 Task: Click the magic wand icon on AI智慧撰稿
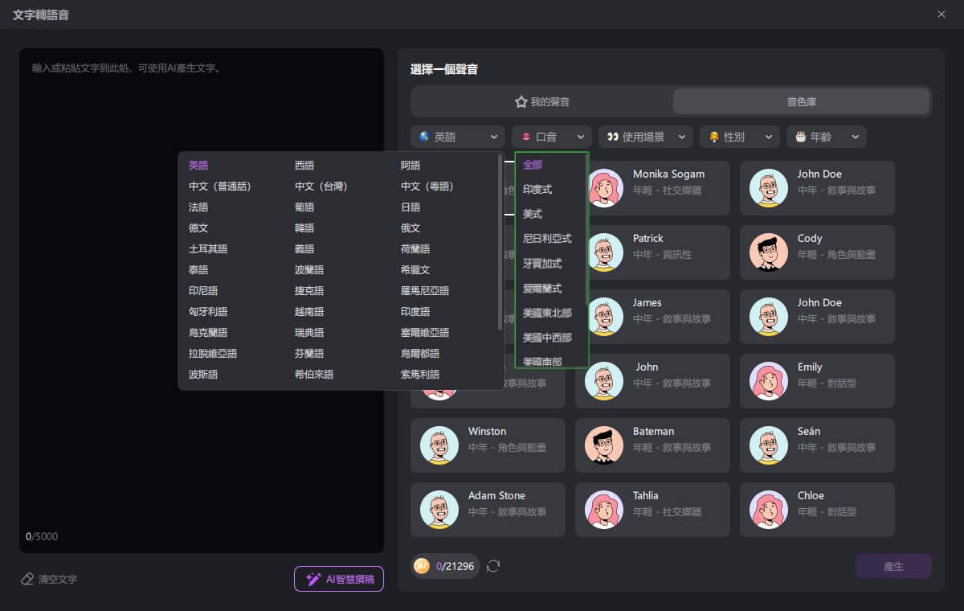(312, 579)
